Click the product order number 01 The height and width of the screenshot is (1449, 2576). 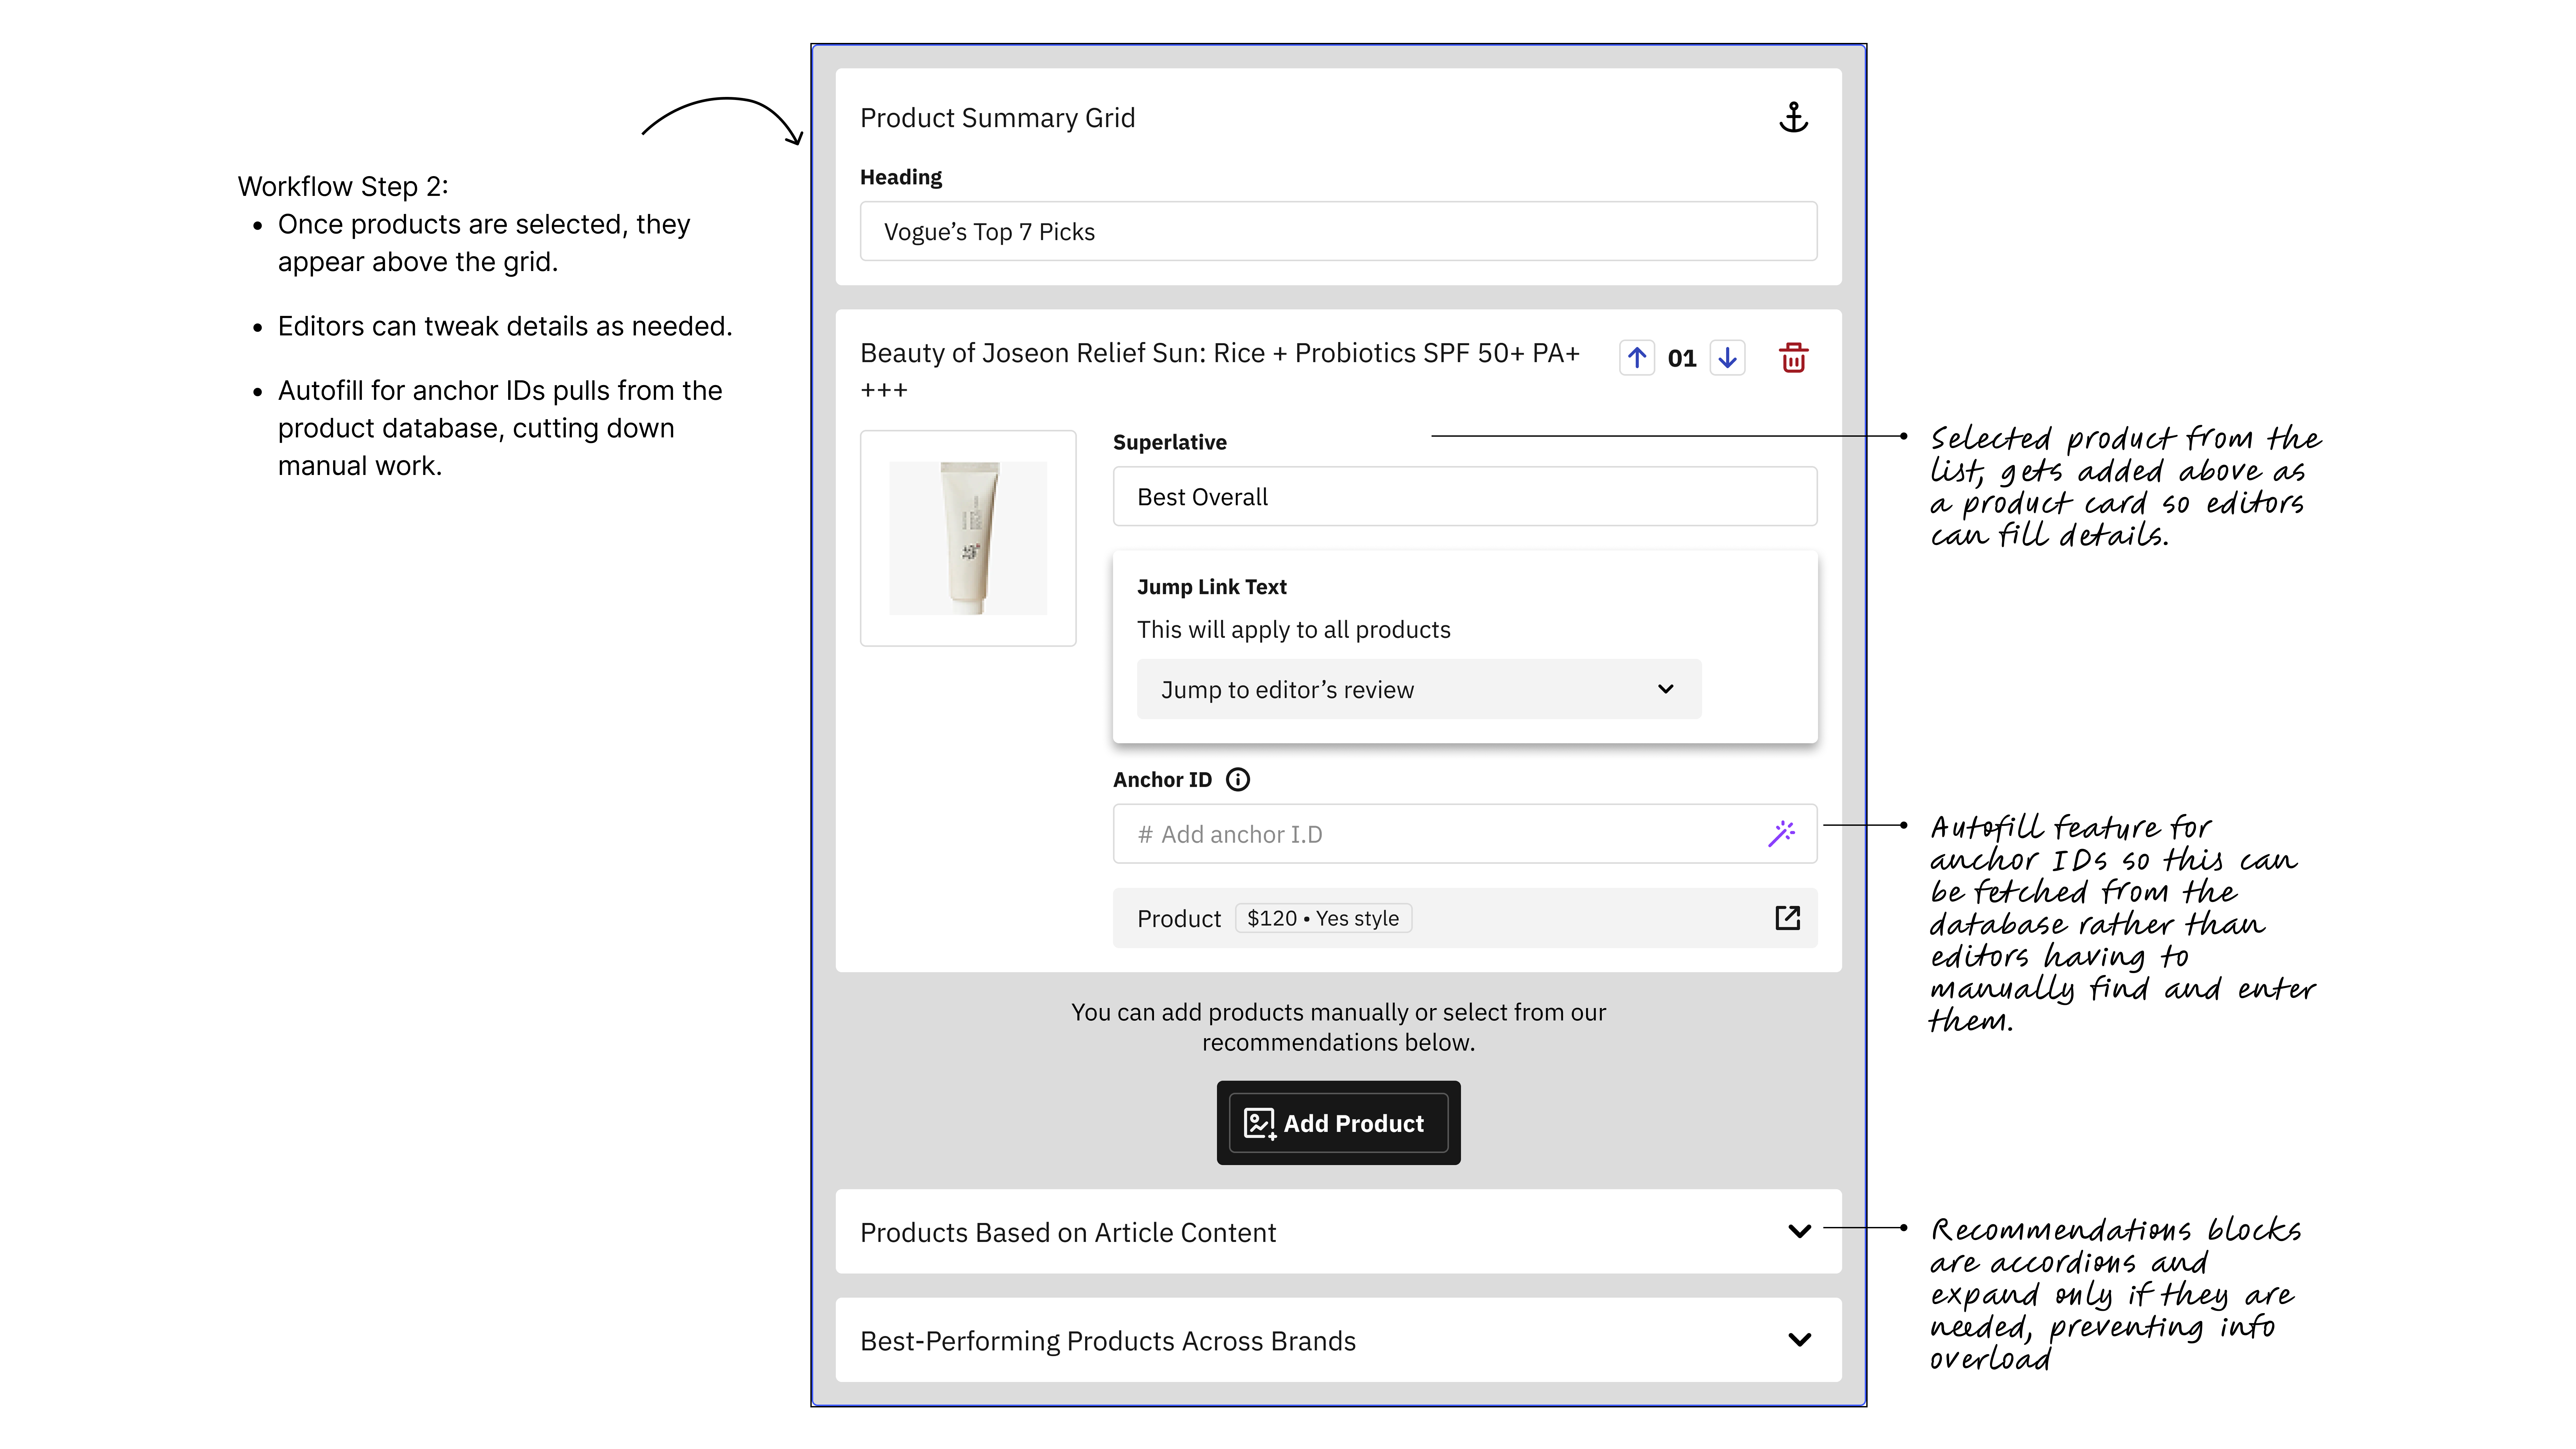[1682, 358]
